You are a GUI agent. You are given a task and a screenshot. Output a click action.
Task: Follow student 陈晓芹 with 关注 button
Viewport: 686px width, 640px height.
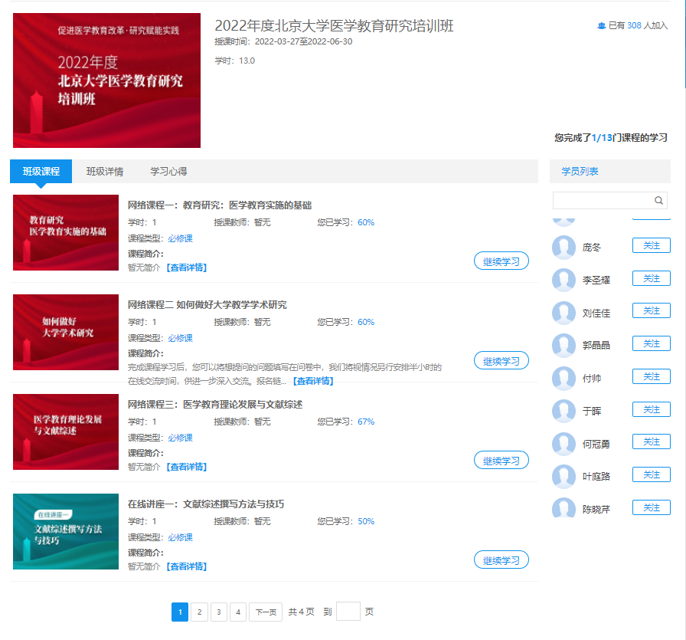652,507
